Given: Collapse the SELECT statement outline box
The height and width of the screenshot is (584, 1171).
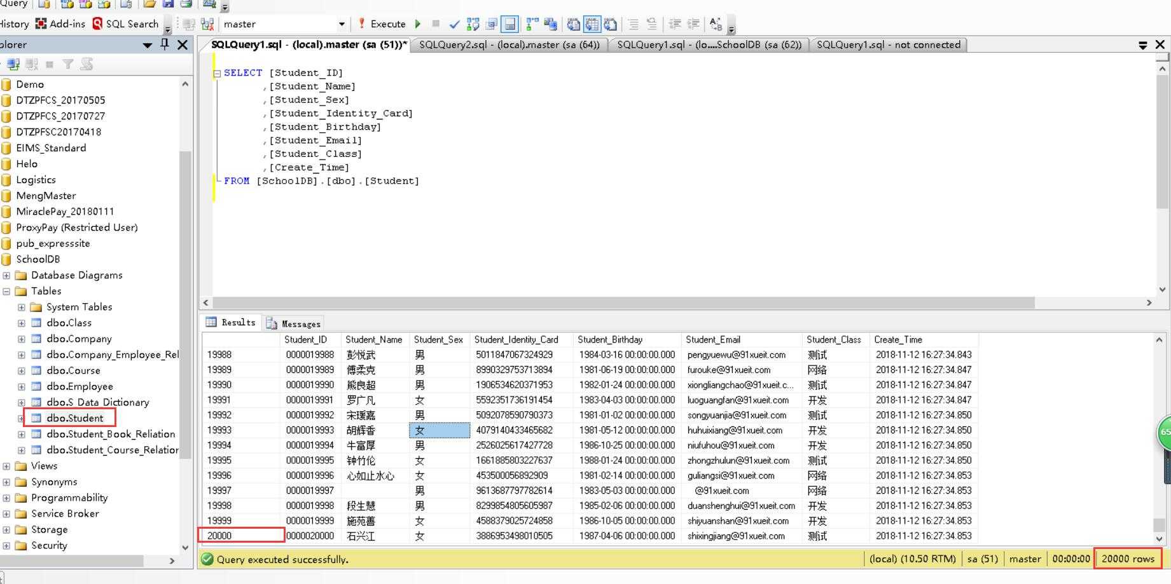Looking at the screenshot, I should pyautogui.click(x=217, y=73).
